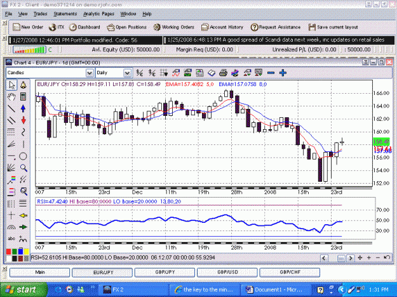
Task: Click the connection signal strength indicator
Action: pyautogui.click(x=29, y=49)
